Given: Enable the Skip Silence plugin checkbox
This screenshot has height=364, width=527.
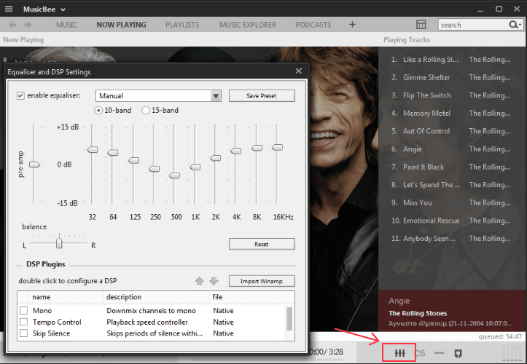Looking at the screenshot, I should 23,333.
